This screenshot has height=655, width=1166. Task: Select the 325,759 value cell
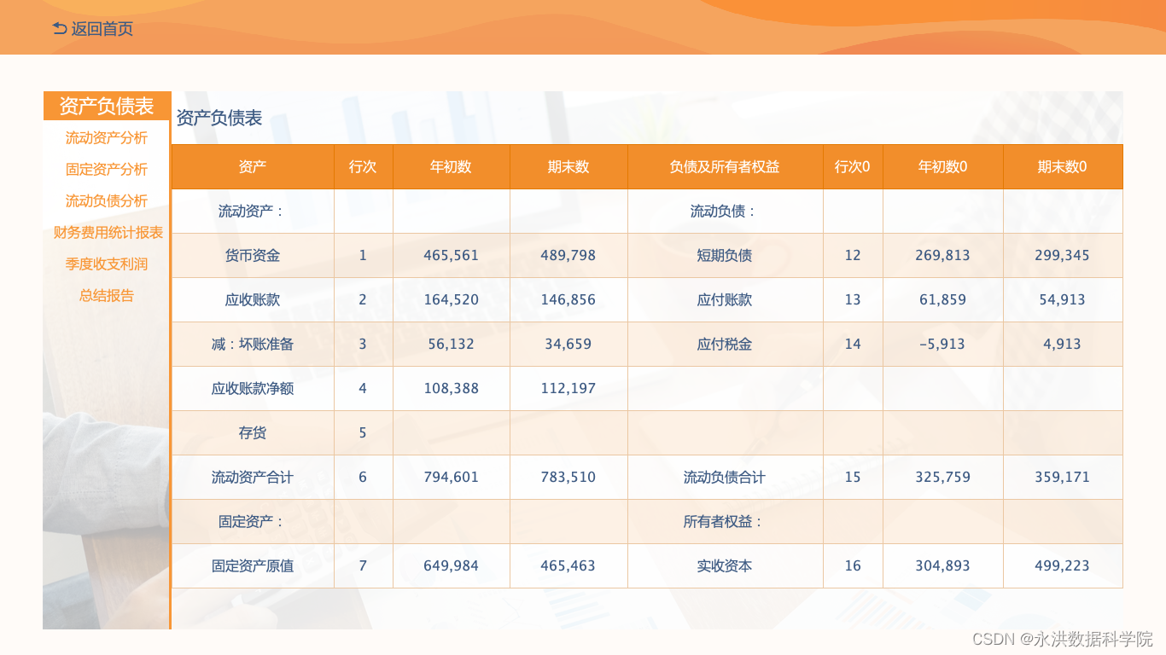[x=942, y=477]
